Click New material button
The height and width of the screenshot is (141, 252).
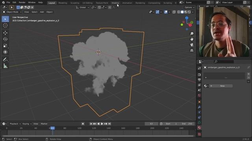coord(220,86)
